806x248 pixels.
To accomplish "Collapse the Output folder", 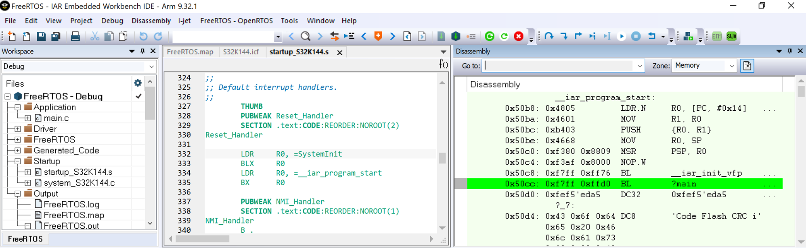I will point(18,194).
